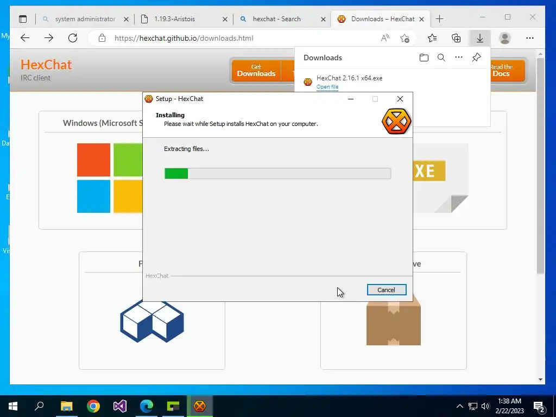556x417 pixels.
Task: Open the notification center icon
Action: pyautogui.click(x=539, y=406)
